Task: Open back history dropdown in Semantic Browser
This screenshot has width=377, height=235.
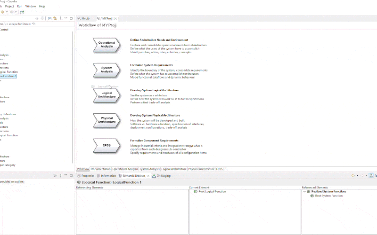Action: [x=357, y=175]
